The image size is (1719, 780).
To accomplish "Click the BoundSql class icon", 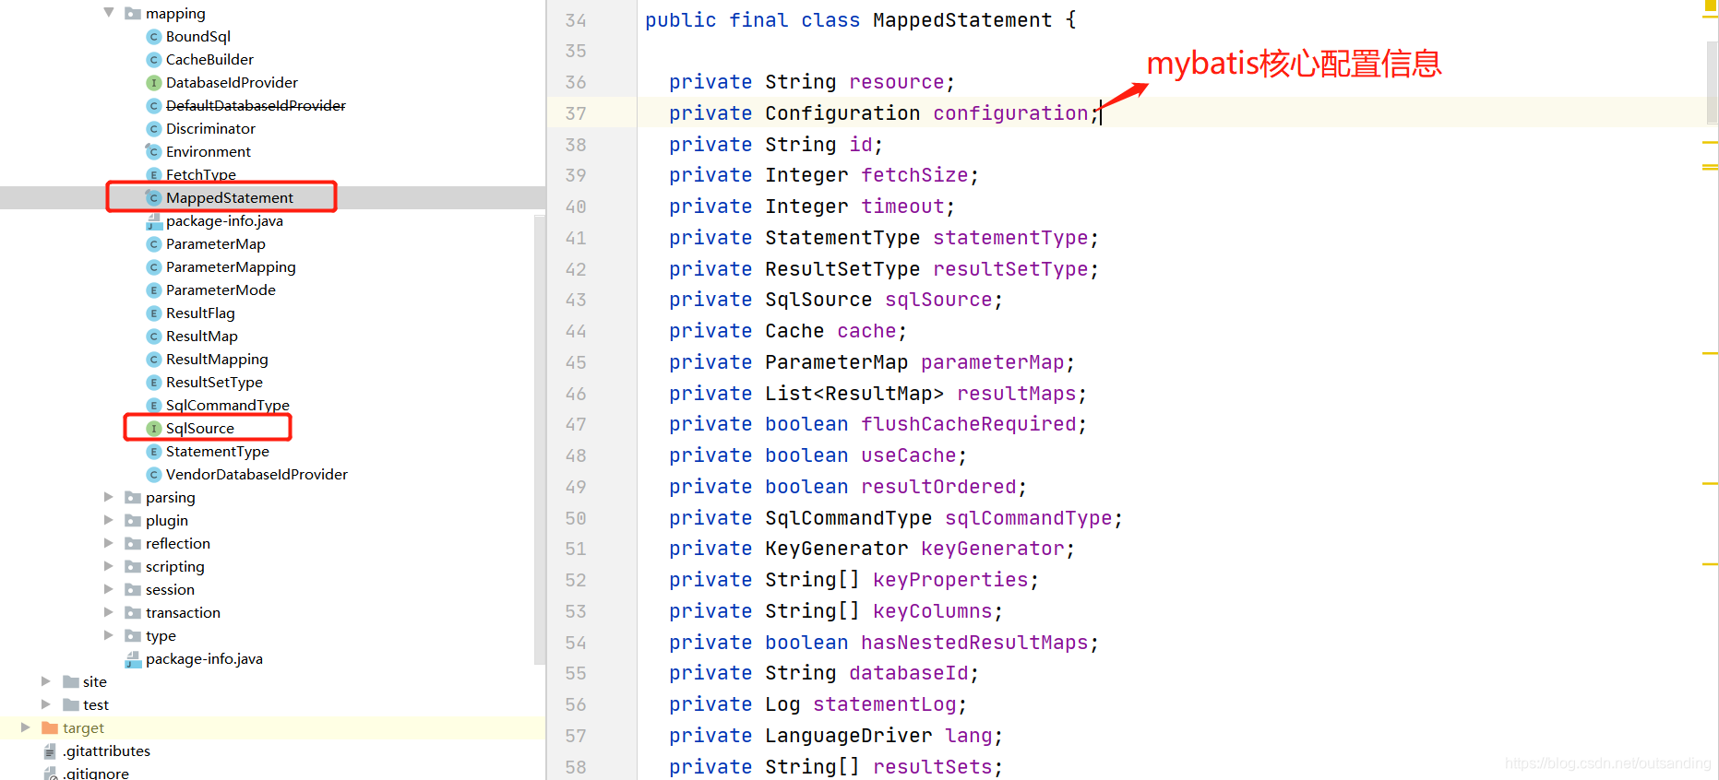I will click(x=154, y=37).
